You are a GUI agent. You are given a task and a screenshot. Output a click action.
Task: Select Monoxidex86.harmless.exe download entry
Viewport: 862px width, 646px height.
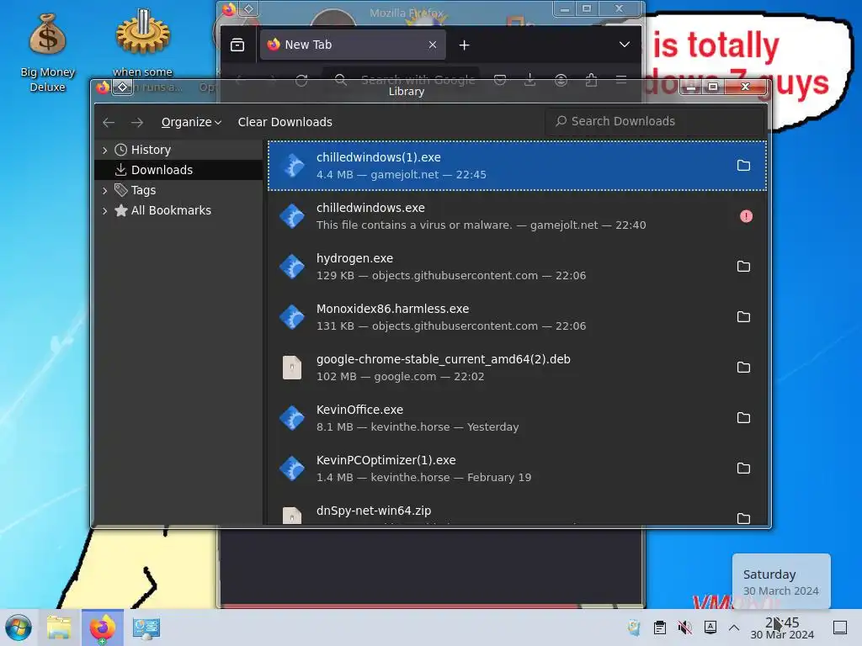tap(517, 317)
